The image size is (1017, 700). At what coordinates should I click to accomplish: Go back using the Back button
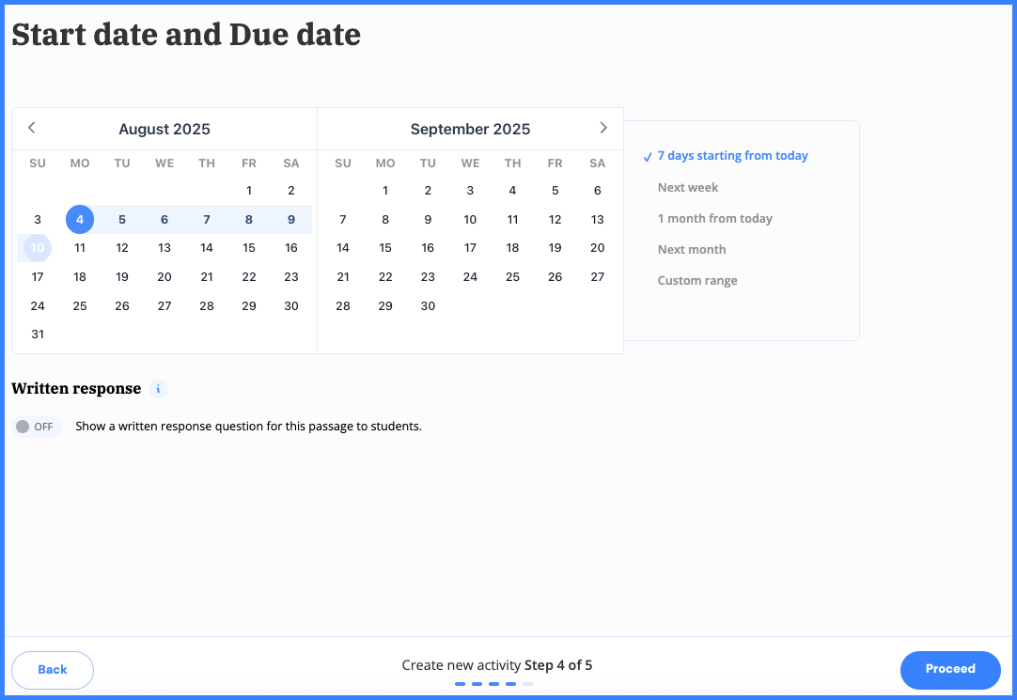point(52,669)
